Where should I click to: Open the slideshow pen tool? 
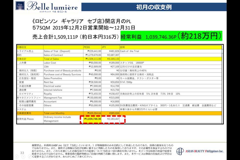tap(30, 156)
